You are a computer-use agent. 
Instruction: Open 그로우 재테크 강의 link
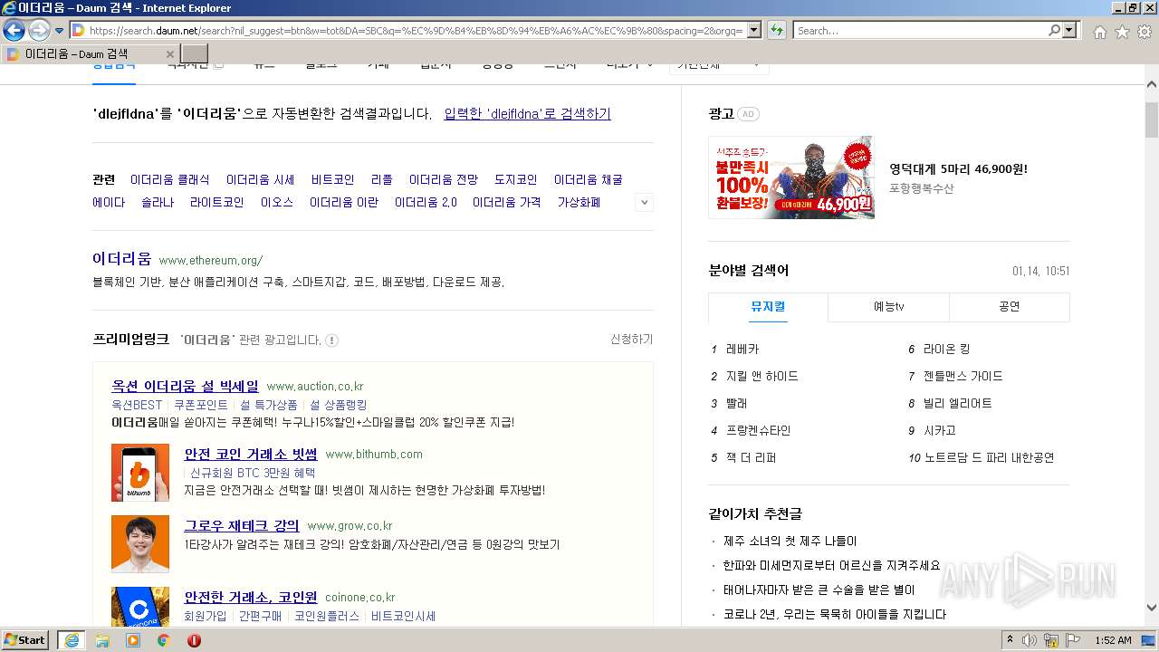242,525
